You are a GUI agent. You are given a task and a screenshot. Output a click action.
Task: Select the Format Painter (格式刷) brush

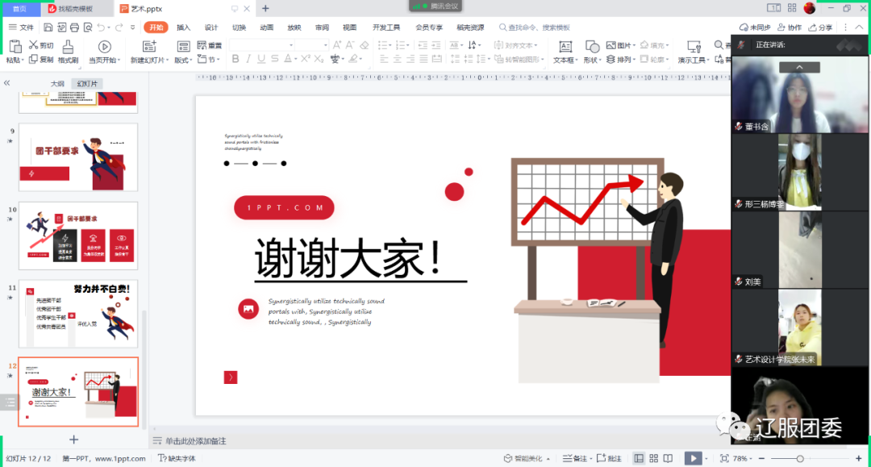[x=68, y=47]
